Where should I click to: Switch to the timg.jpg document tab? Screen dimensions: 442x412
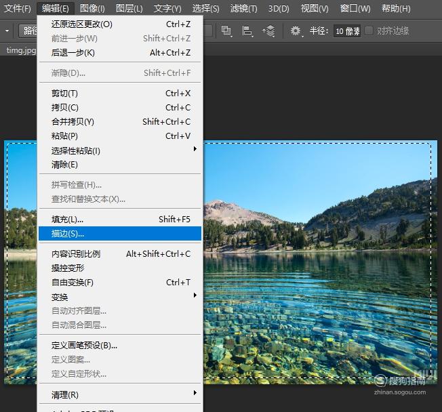pyautogui.click(x=21, y=50)
